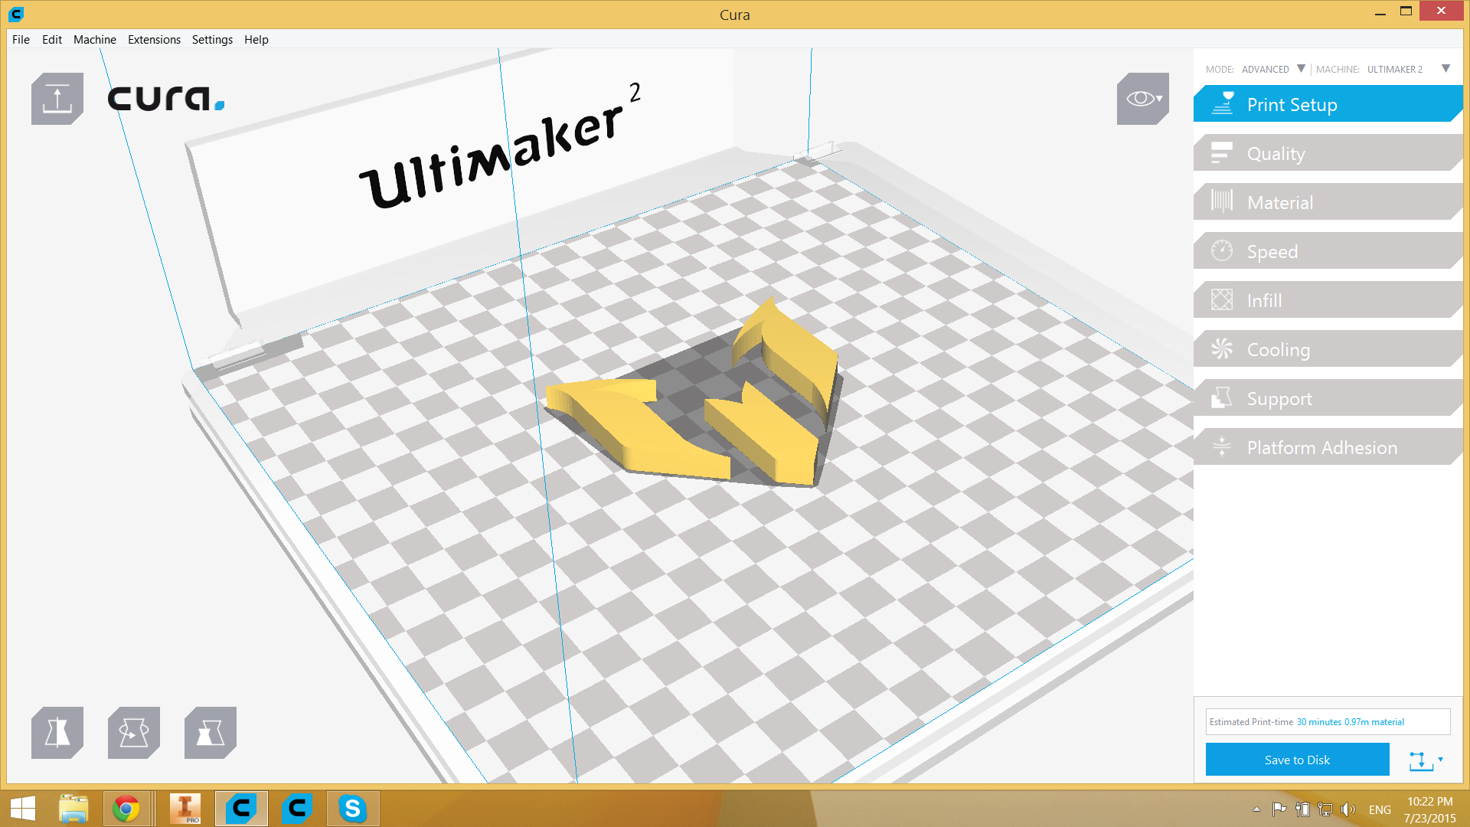This screenshot has height=827, width=1470.
Task: Click the Cura logo in the viewport
Action: pyautogui.click(x=166, y=99)
